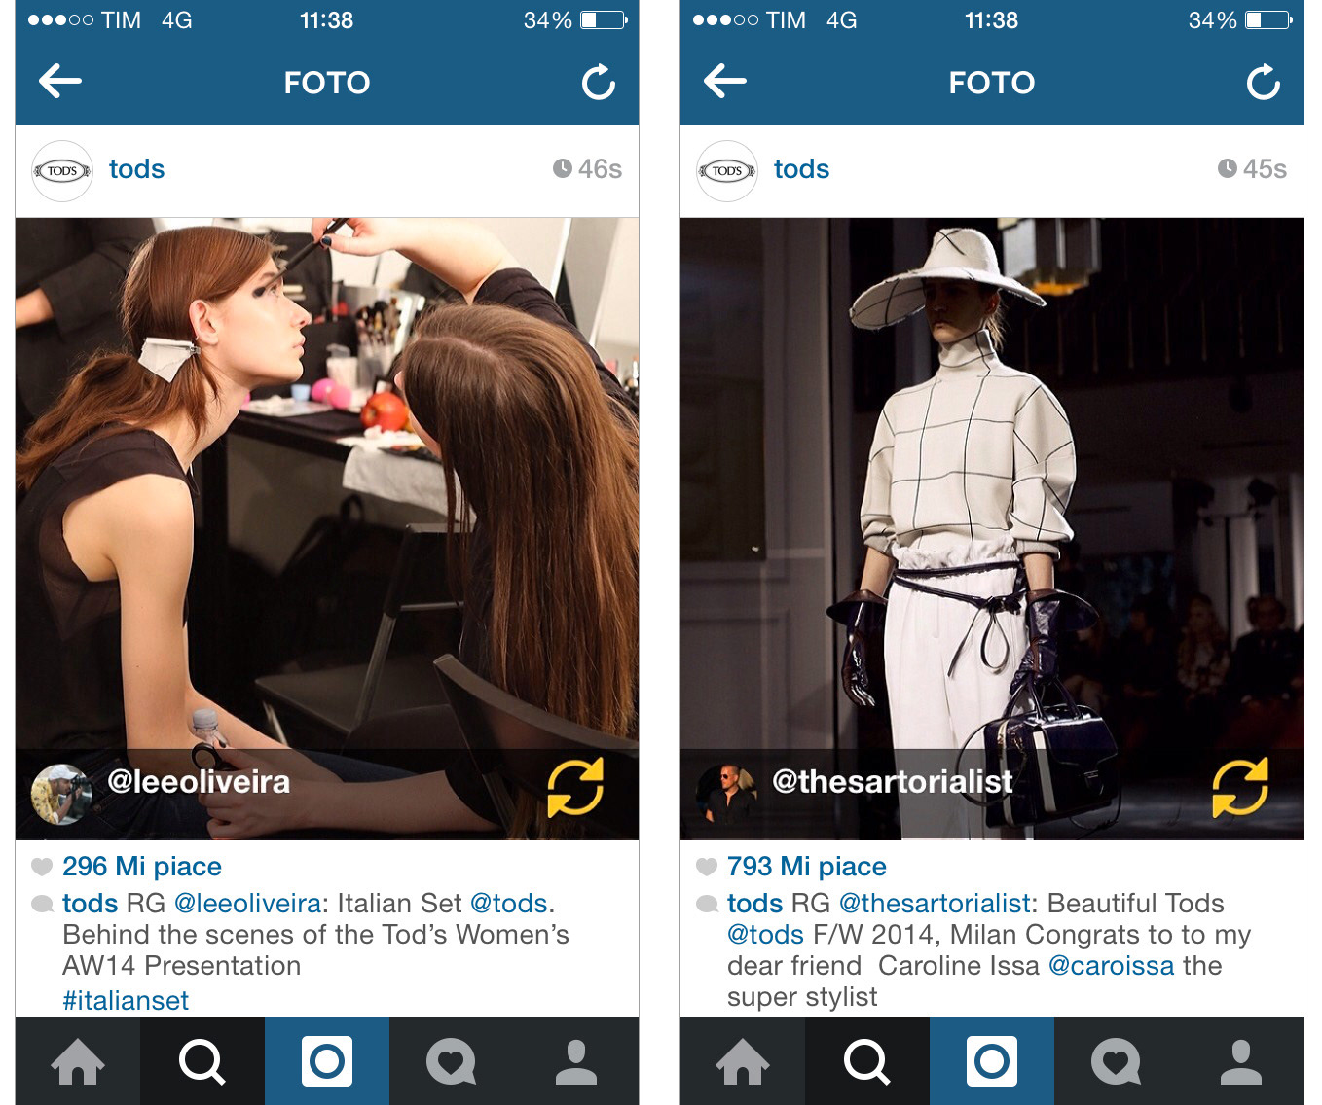Tap the yellow repost icon on the thesartorialist photo
The image size is (1322, 1105).
coord(1240,787)
